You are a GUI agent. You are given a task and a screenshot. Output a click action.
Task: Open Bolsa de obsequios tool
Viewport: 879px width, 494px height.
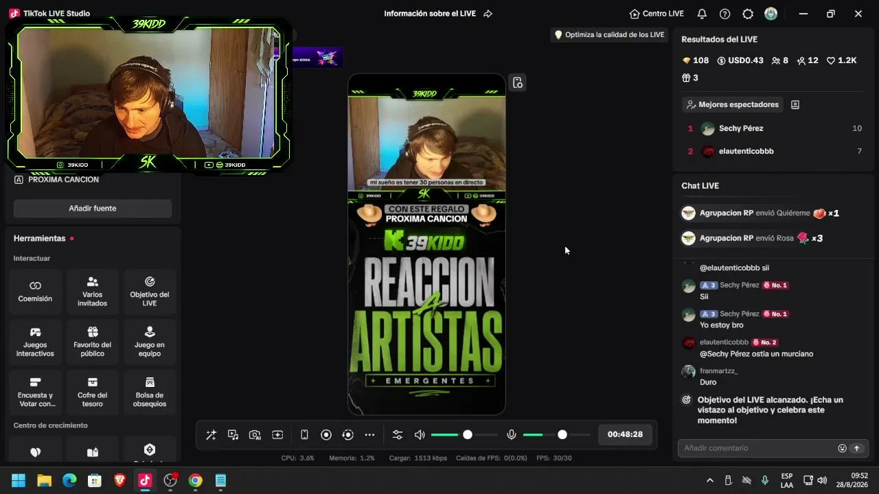pos(149,392)
